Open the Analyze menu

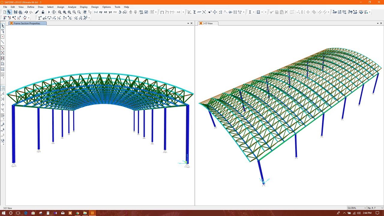pos(72,7)
